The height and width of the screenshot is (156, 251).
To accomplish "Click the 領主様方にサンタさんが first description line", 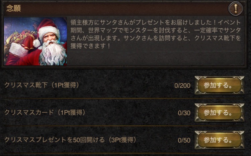I will (x=156, y=22).
